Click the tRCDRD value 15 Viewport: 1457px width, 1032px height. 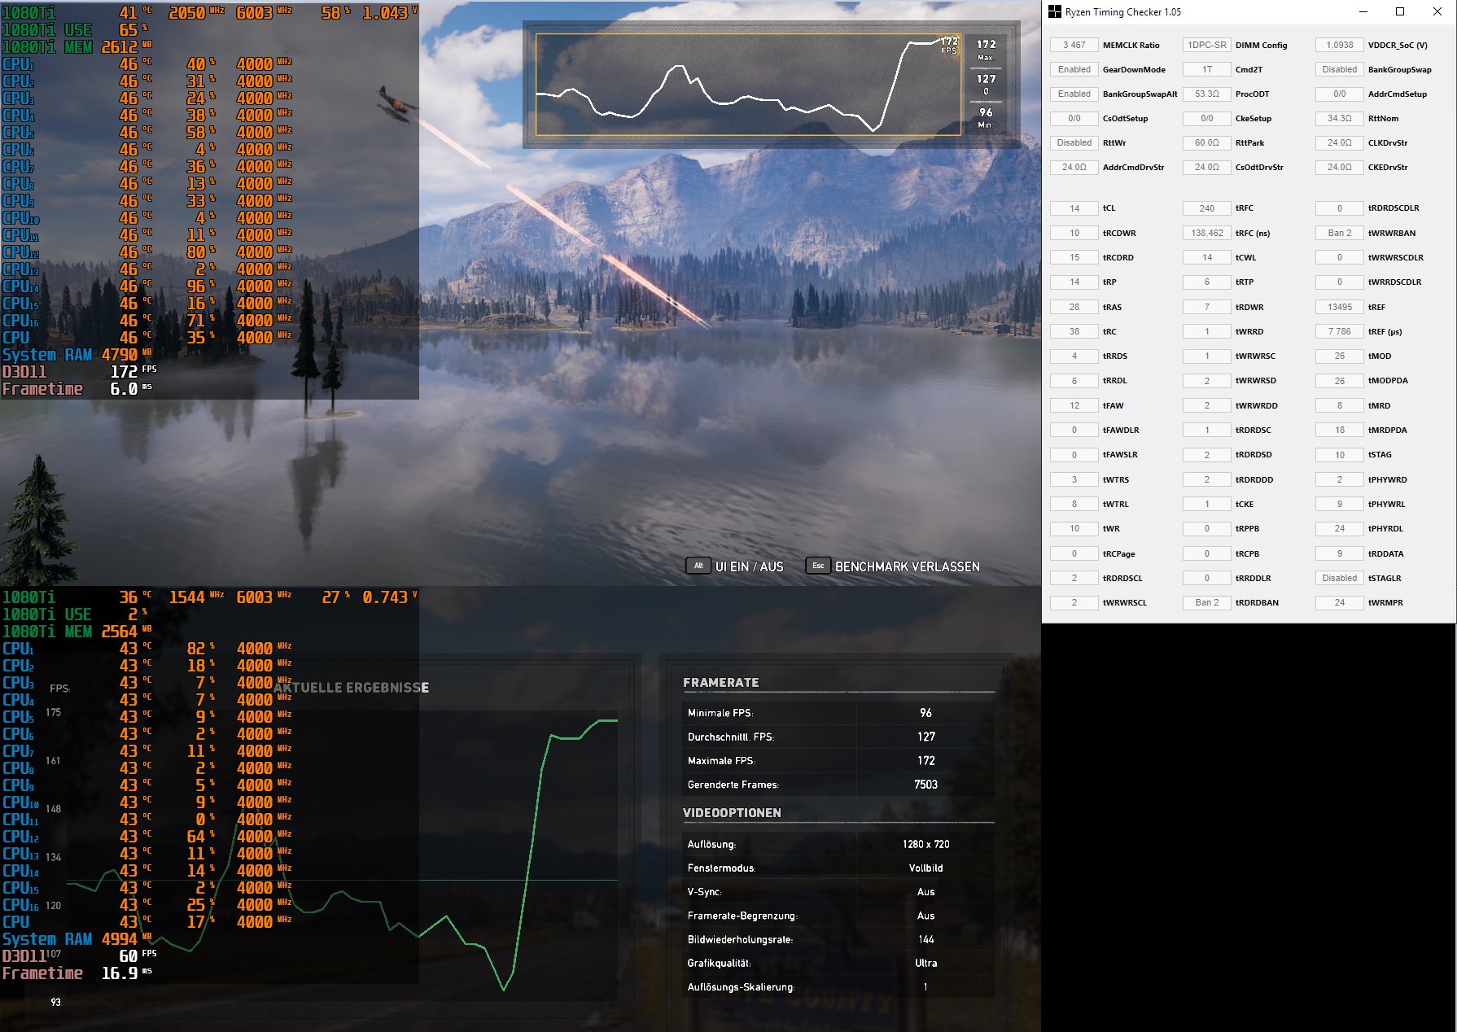(1074, 258)
